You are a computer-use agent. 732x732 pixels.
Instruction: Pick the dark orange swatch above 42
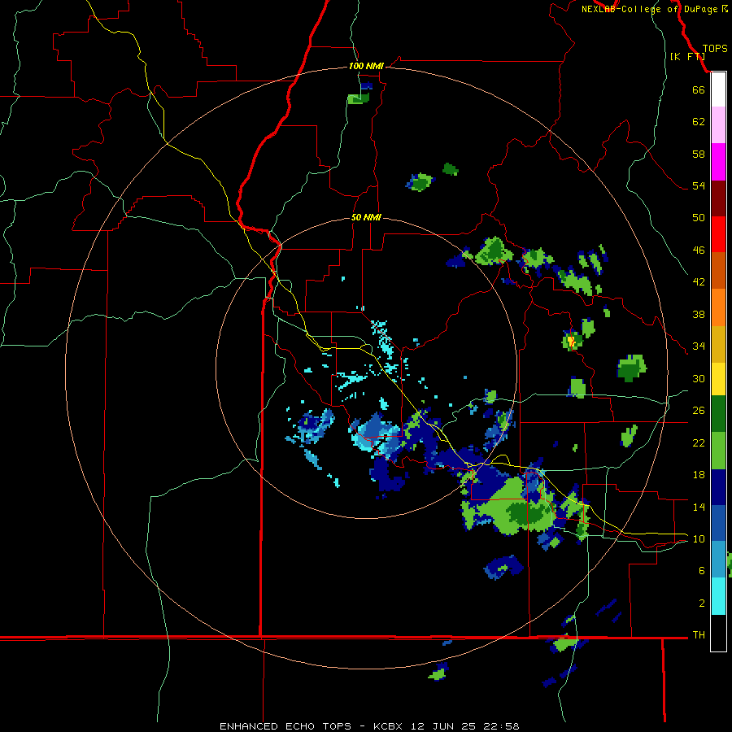tap(718, 271)
